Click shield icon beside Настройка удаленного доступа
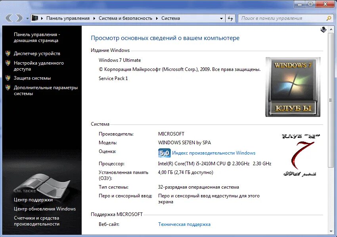Screen dimensions: 337x237 click(8, 63)
